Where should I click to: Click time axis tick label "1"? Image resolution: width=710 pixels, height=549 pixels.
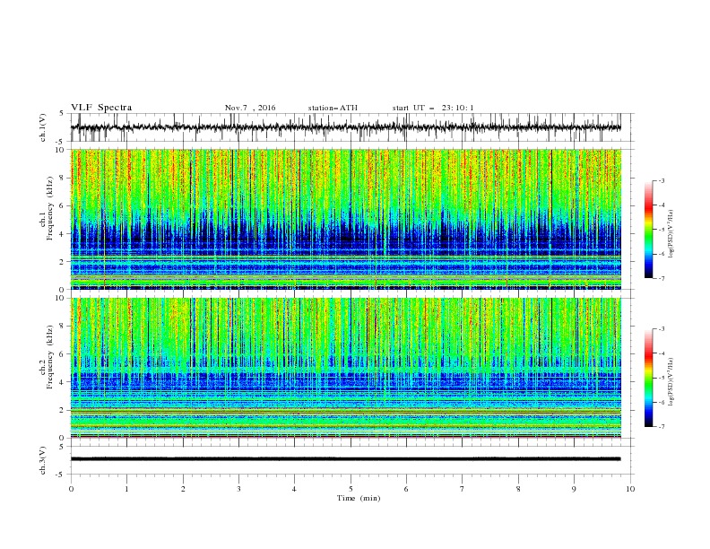pyautogui.click(x=126, y=489)
